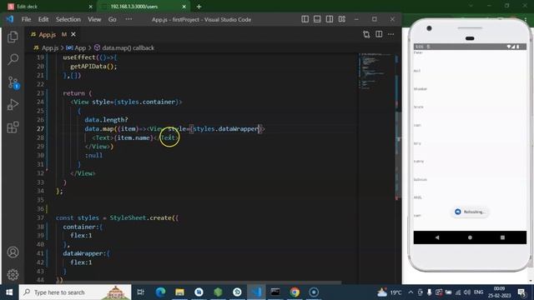Click the getAPIData(); call on line 20
The width and height of the screenshot is (534, 300).
click(93, 67)
